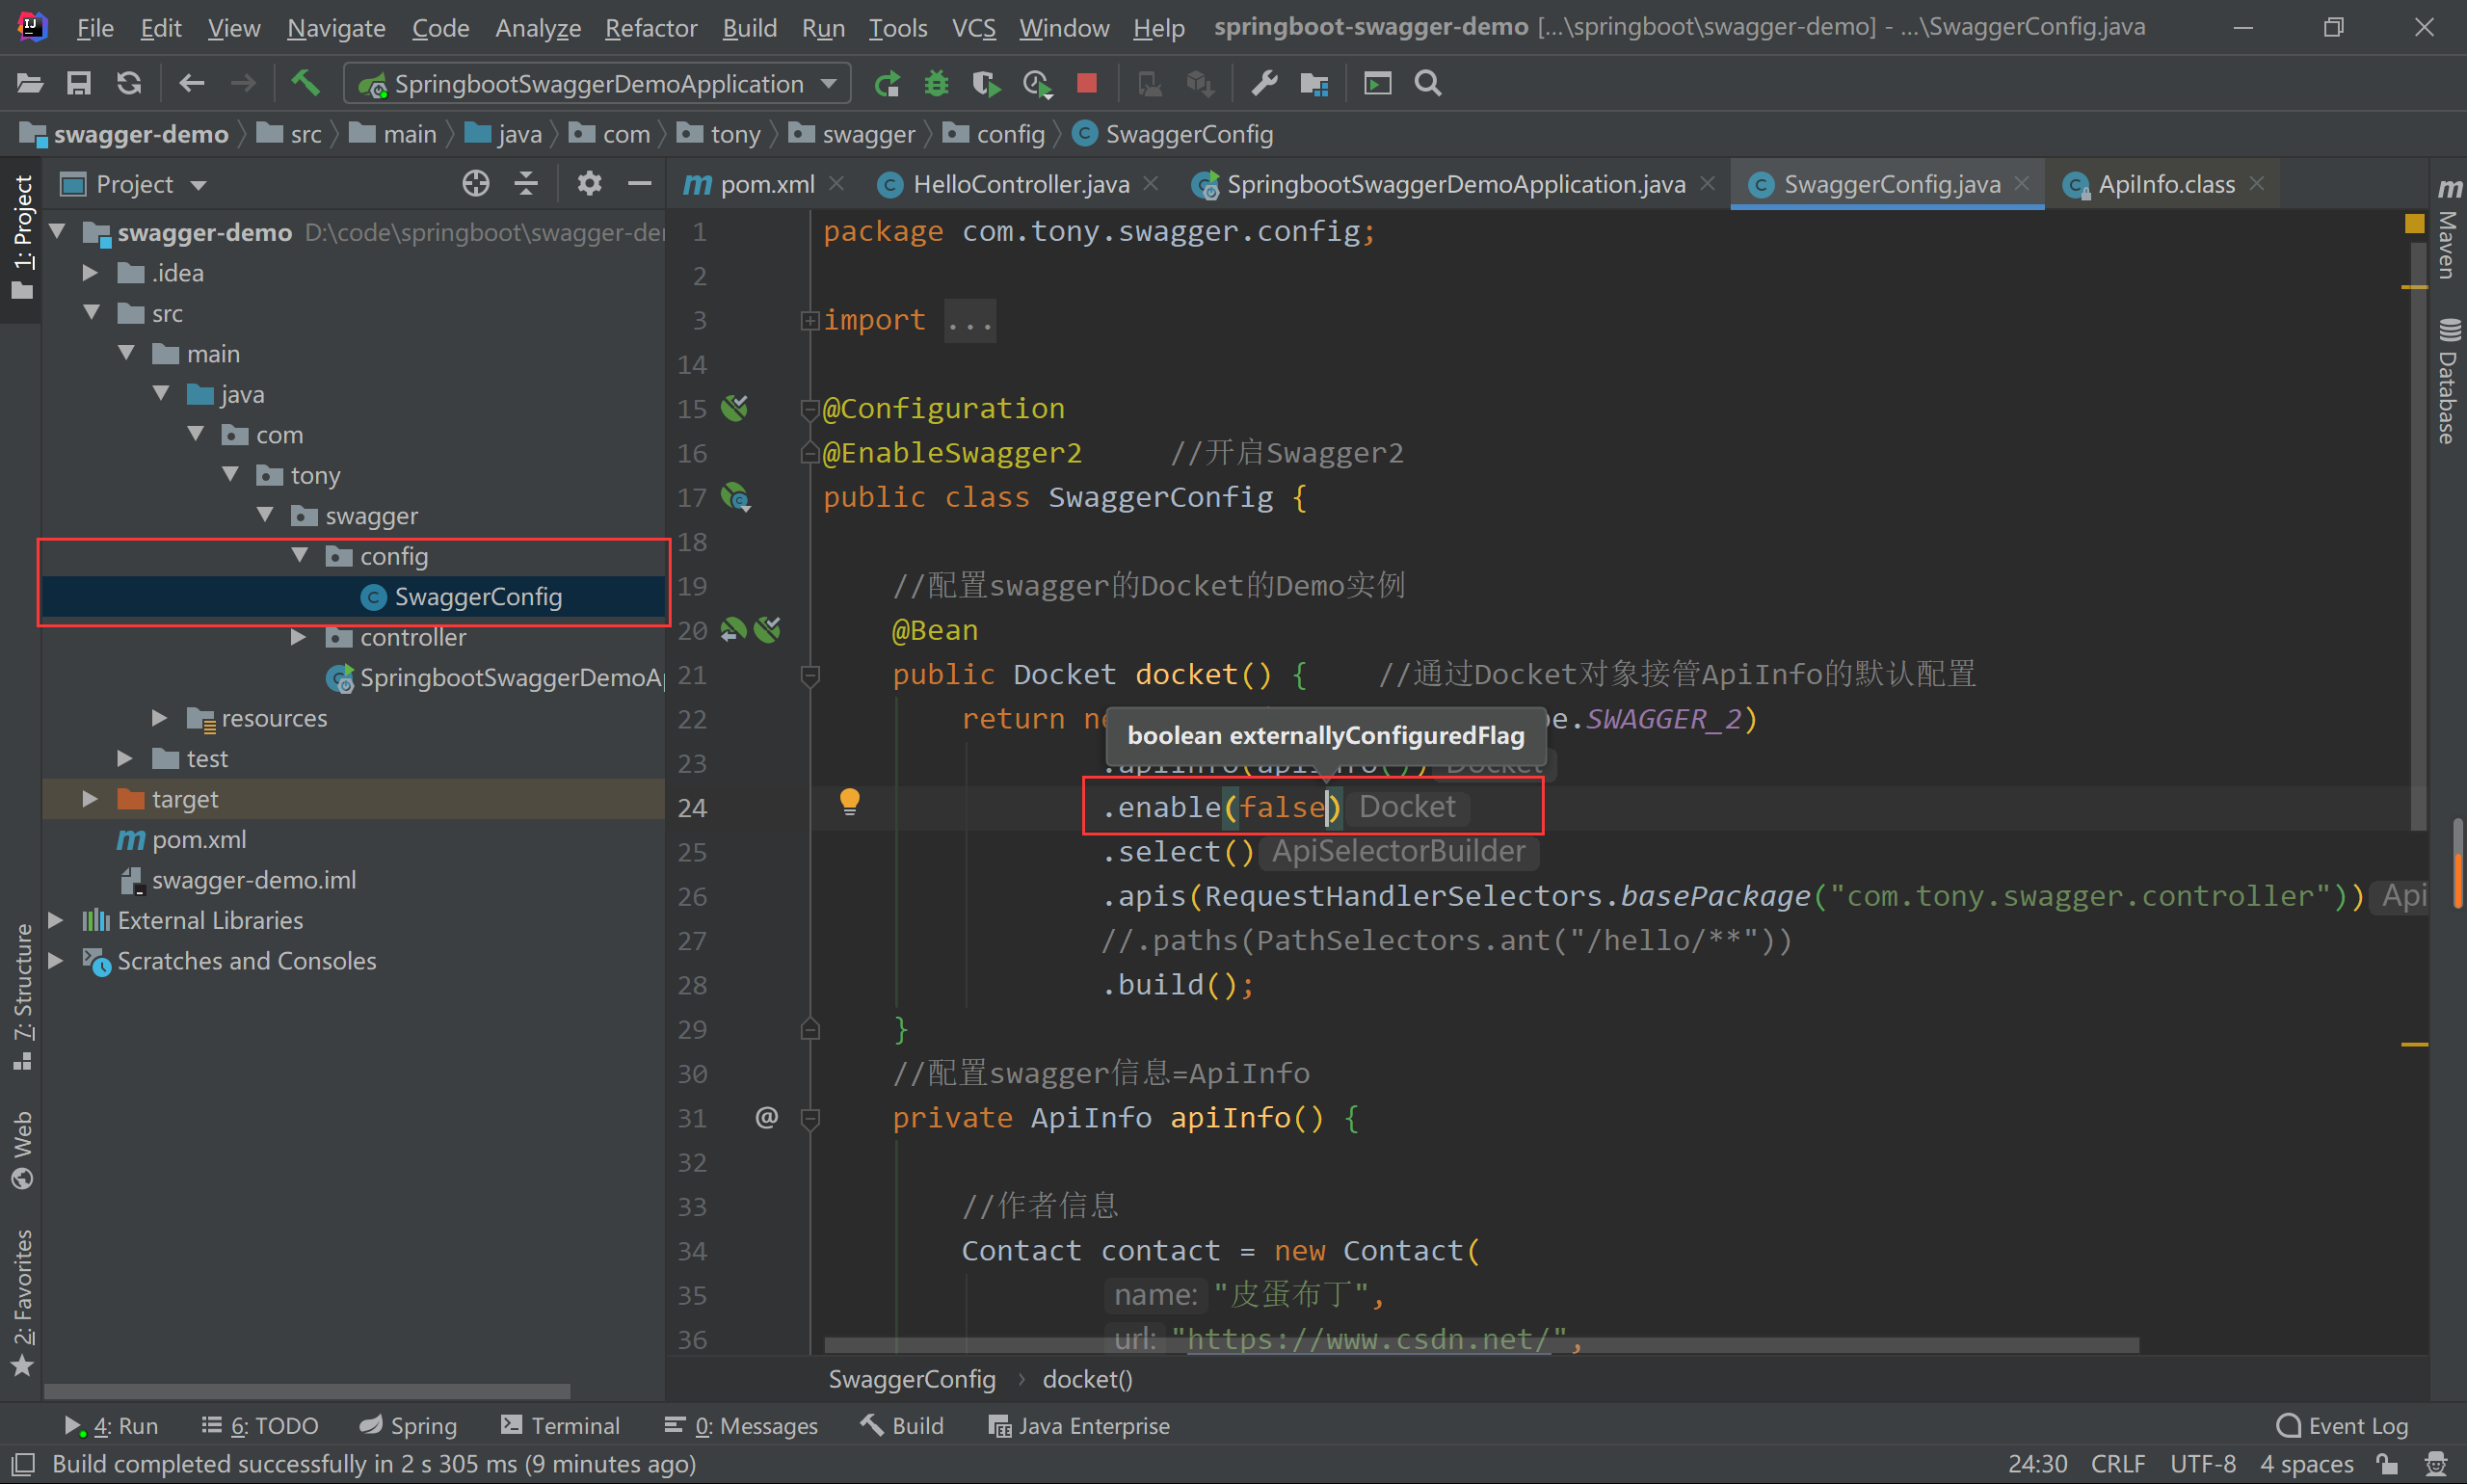Click the yellow intention lightbulb on line 24
The height and width of the screenshot is (1484, 2467).
tap(849, 801)
